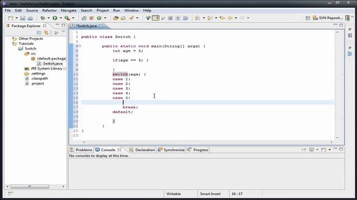Click the Forward navigation arrow
This screenshot has width=357, height=200.
[242, 18]
